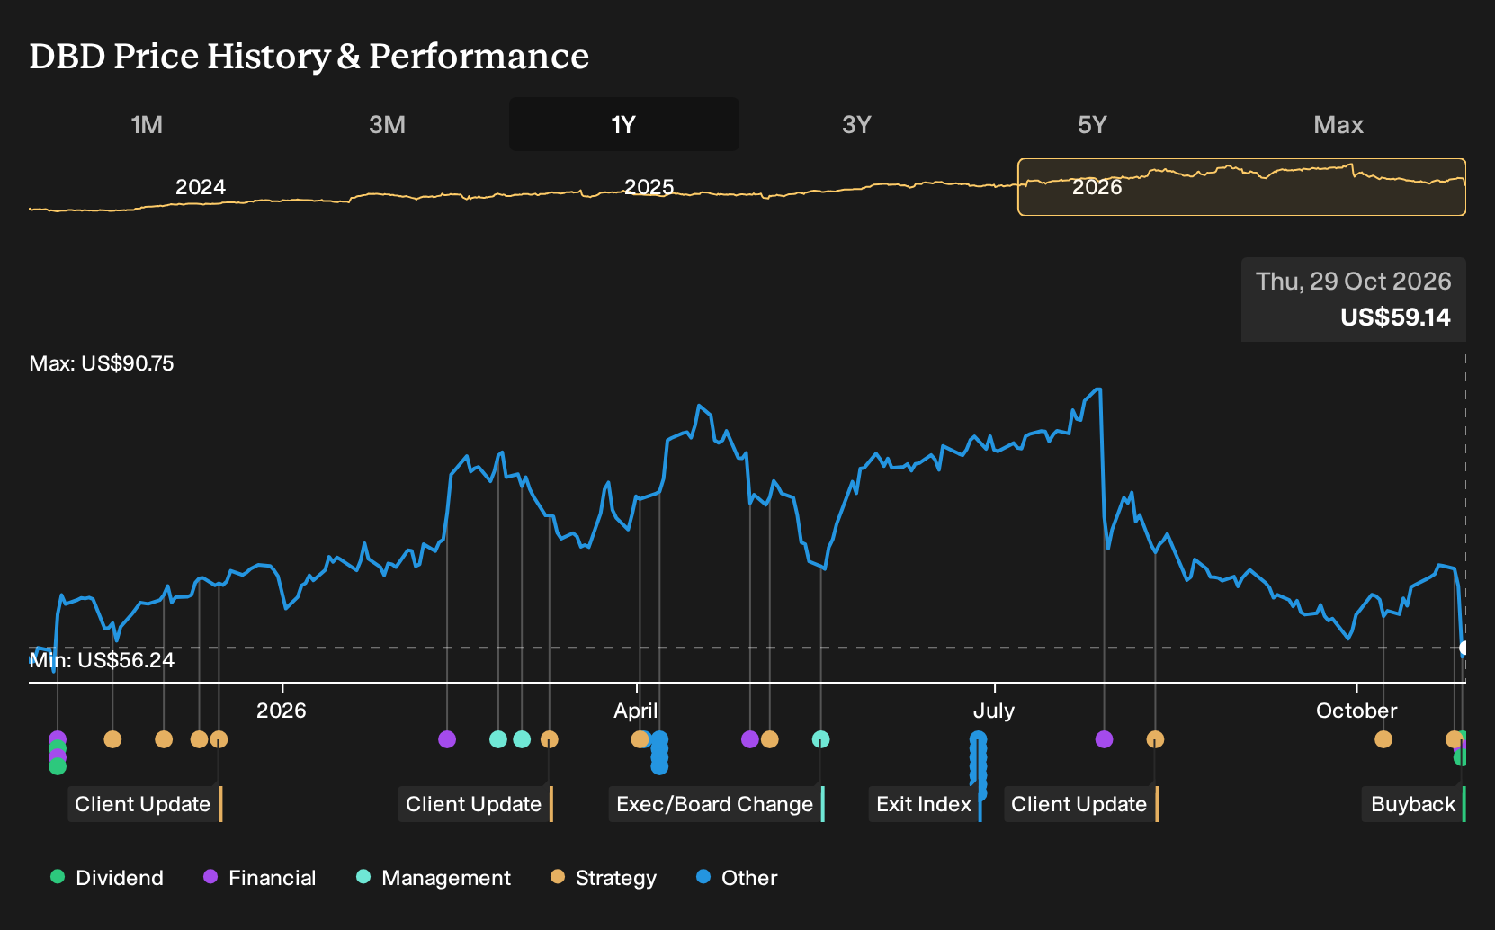Screen dimensions: 1495x930
Task: Toggle Strategy events in the legend
Action: pyautogui.click(x=604, y=878)
